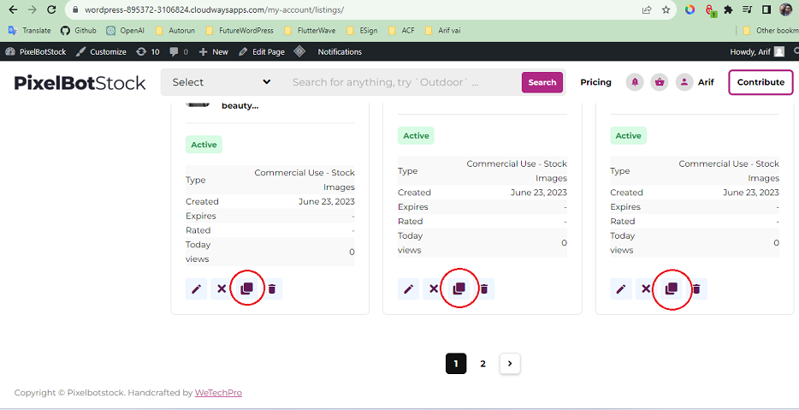View site security padlock info
This screenshot has height=410, width=799.
click(76, 9)
